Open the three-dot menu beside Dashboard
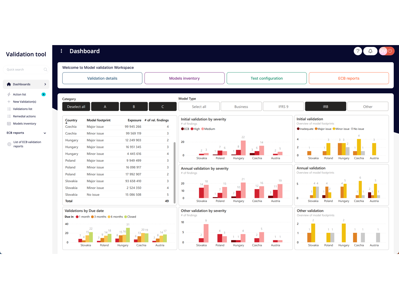The width and height of the screenshot is (399, 299). point(61,51)
